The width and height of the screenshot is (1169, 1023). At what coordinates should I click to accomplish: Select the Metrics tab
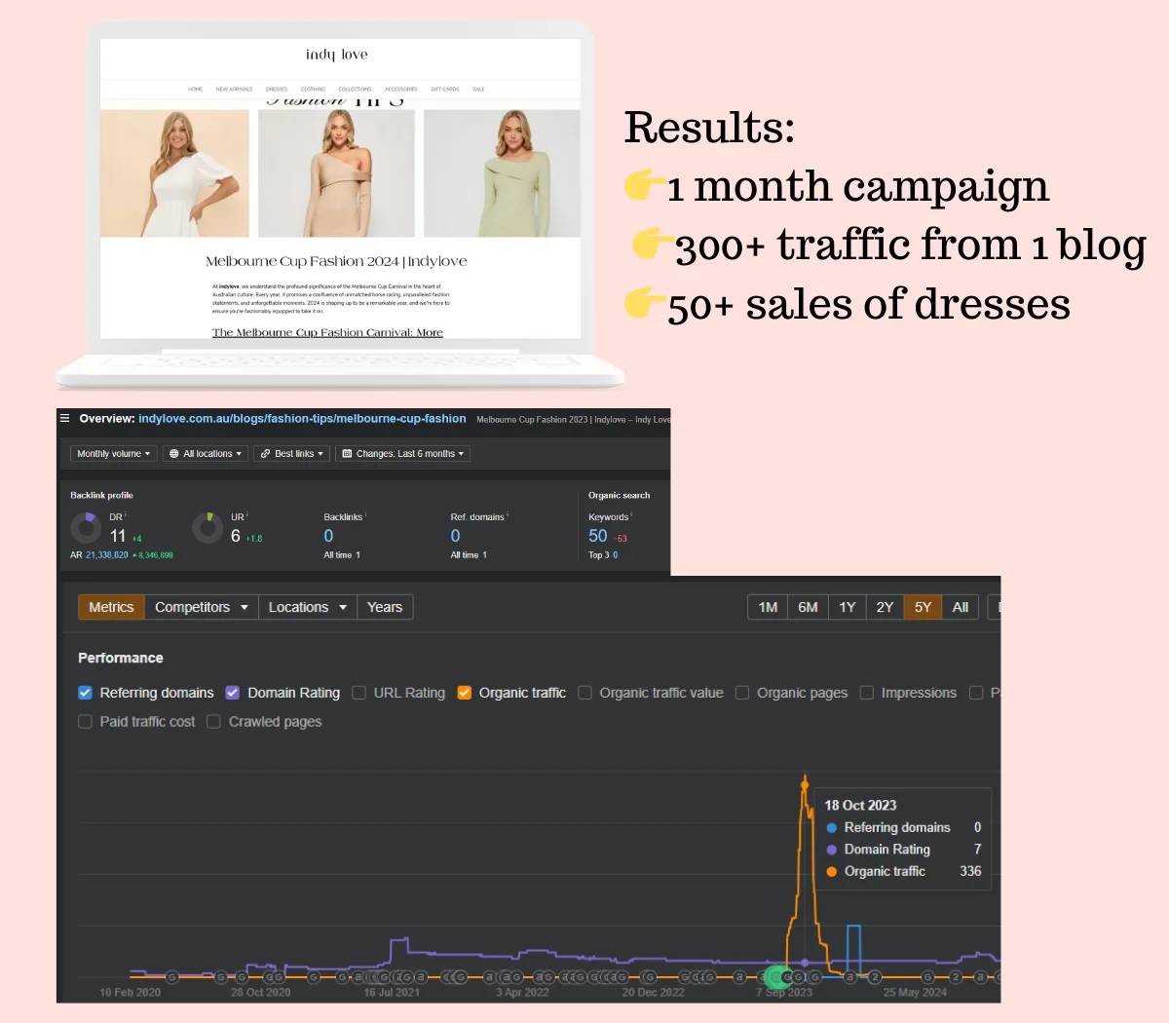point(111,607)
